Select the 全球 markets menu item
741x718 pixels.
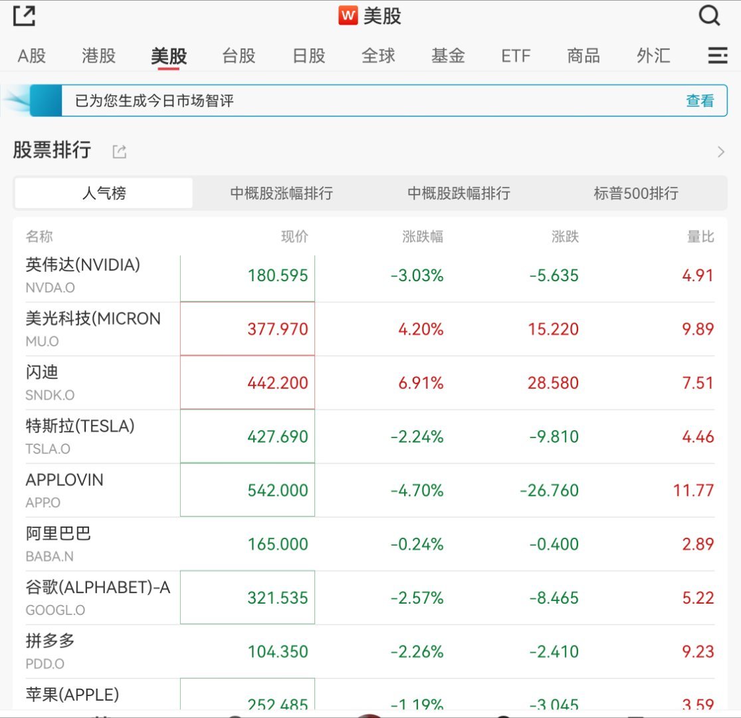pos(377,56)
